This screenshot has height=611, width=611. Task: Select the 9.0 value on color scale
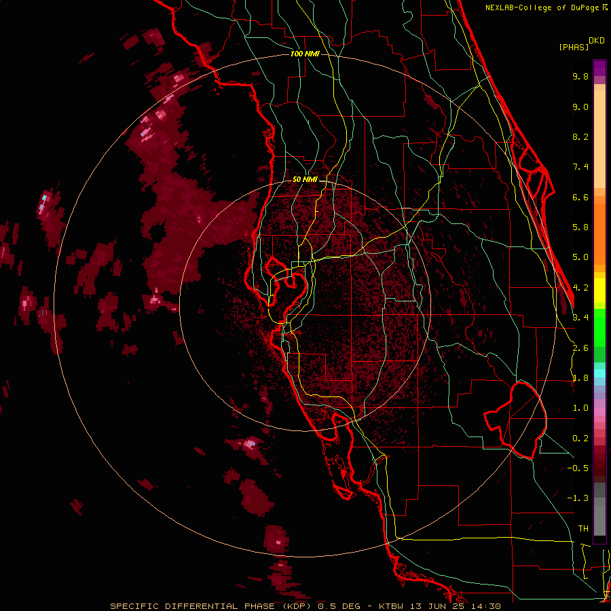click(x=580, y=107)
